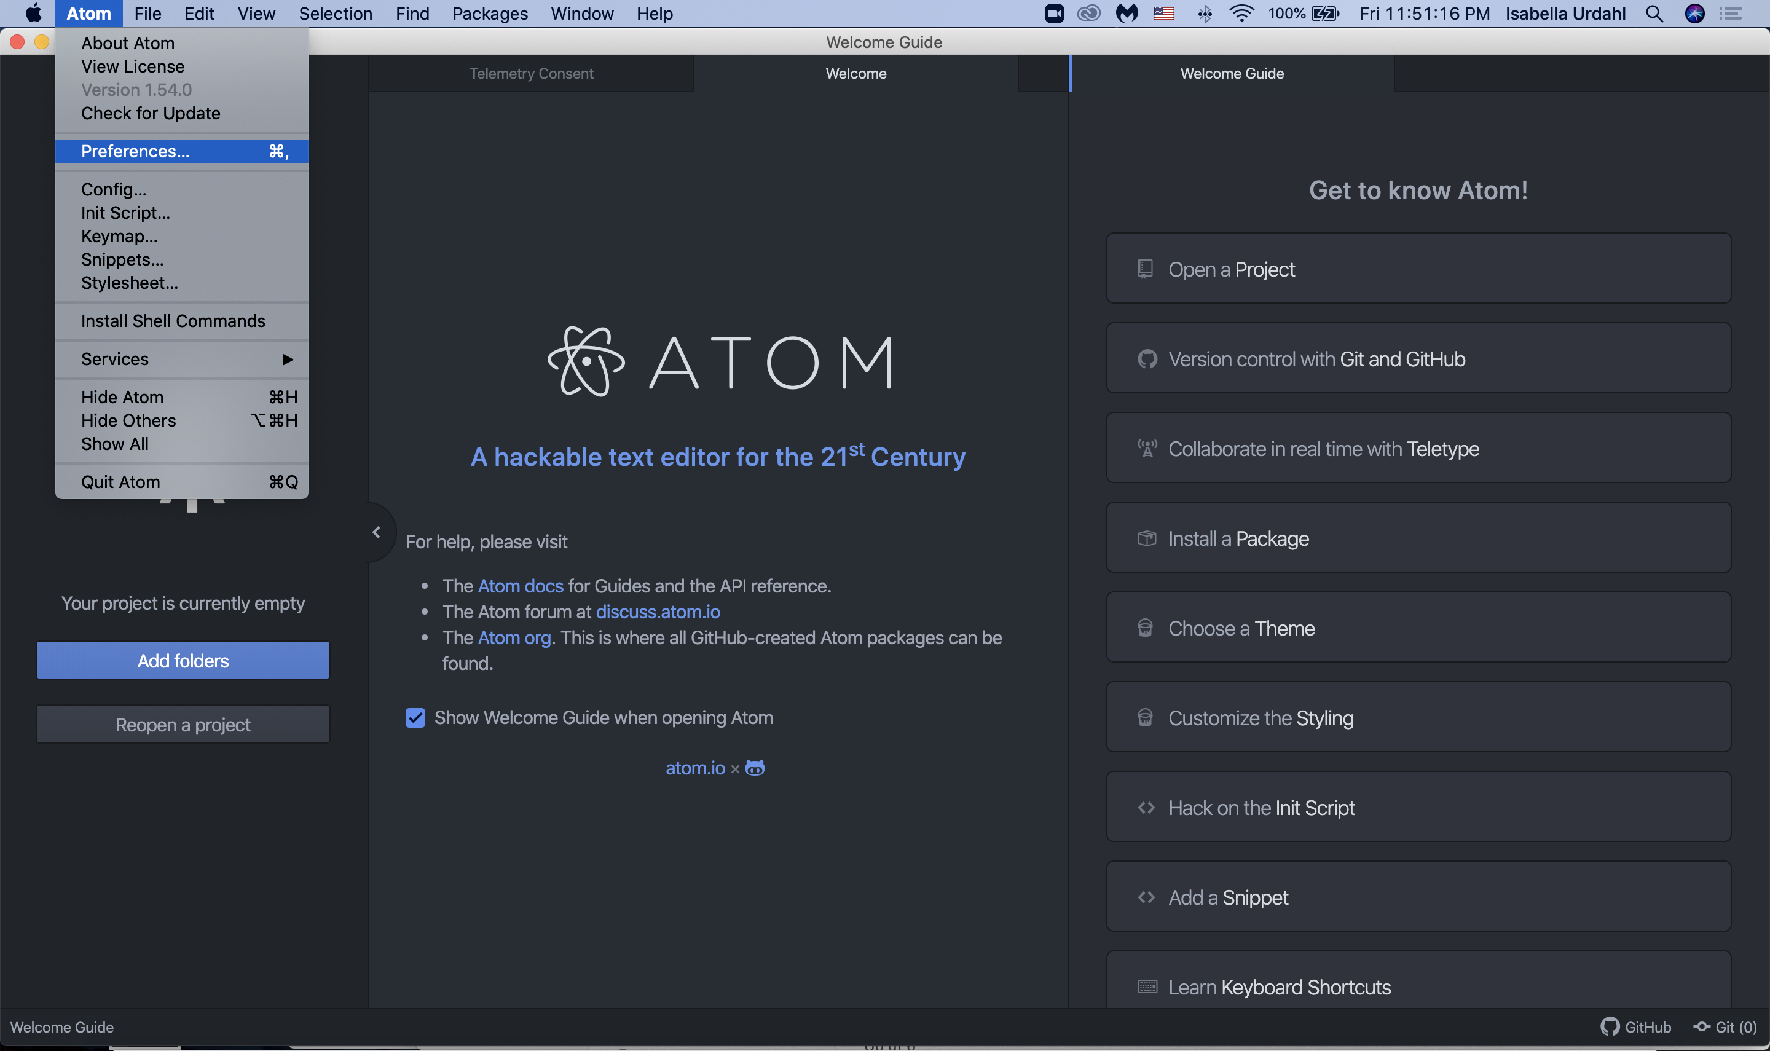Viewport: 1770px width, 1051px height.
Task: Open the GitHub panel from status bar
Action: pyautogui.click(x=1635, y=1027)
